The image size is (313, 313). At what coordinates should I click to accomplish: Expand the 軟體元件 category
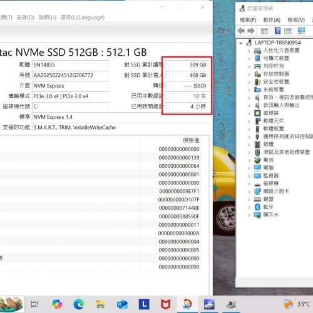(249, 121)
